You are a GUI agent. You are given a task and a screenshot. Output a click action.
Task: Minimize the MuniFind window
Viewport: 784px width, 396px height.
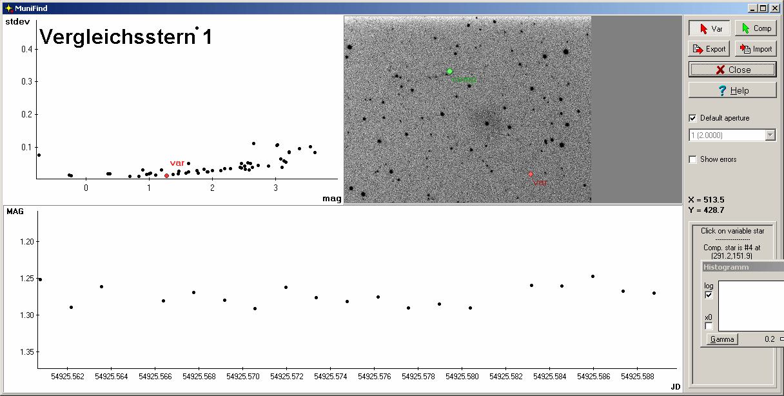(752, 8)
